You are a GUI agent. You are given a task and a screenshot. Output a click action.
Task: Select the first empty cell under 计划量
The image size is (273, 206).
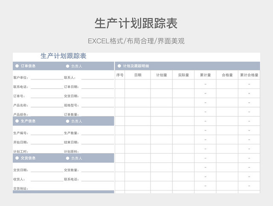pyautogui.click(x=162, y=84)
